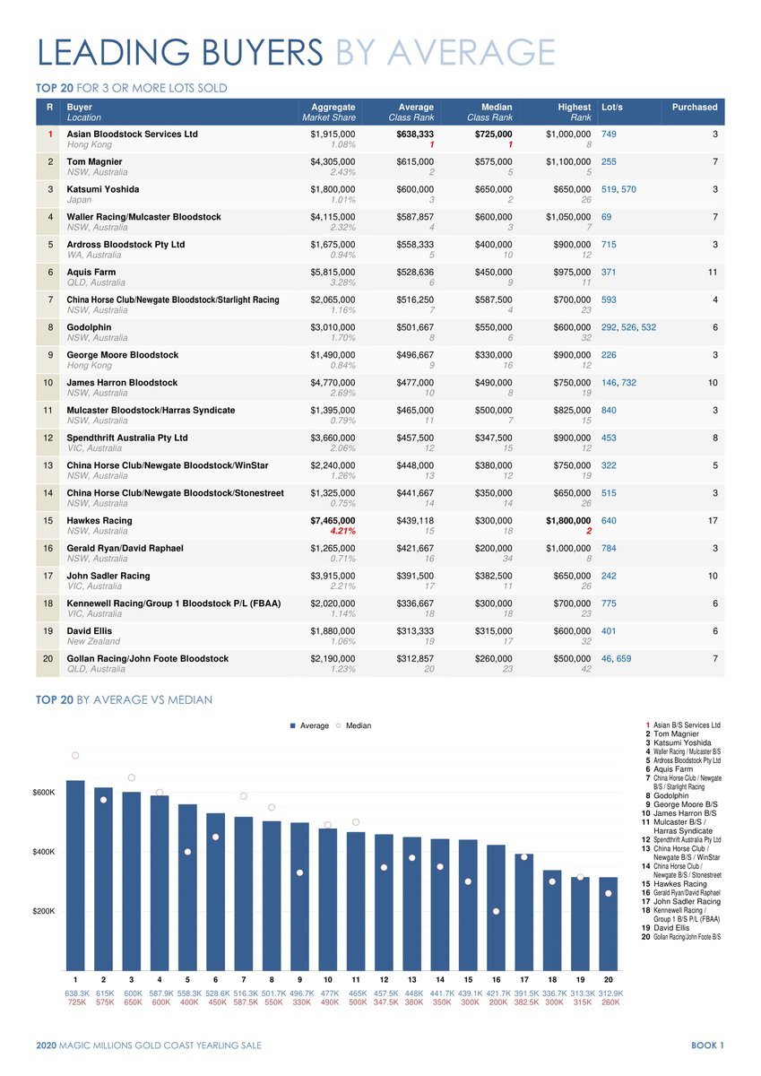
Task: Select the $1,800,000 highest price value
Action: 568,521
